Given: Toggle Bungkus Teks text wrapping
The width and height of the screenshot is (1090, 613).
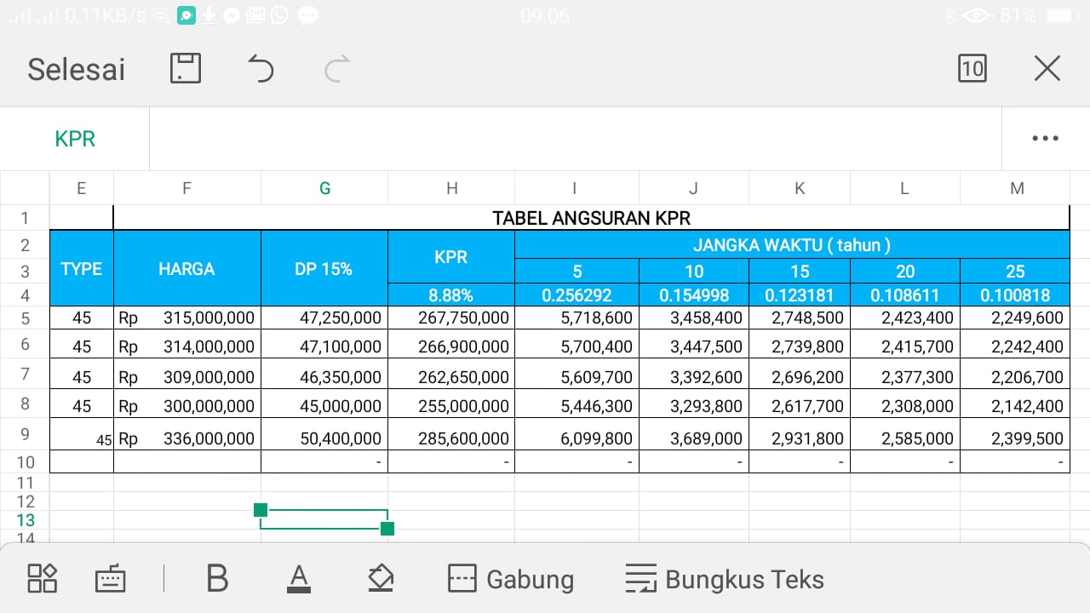Looking at the screenshot, I should coord(725,579).
